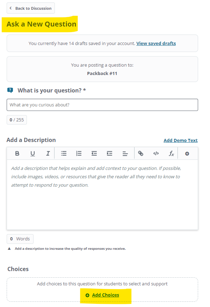Change text alignment in the editor
The width and height of the screenshot is (210, 307).
(x=125, y=153)
